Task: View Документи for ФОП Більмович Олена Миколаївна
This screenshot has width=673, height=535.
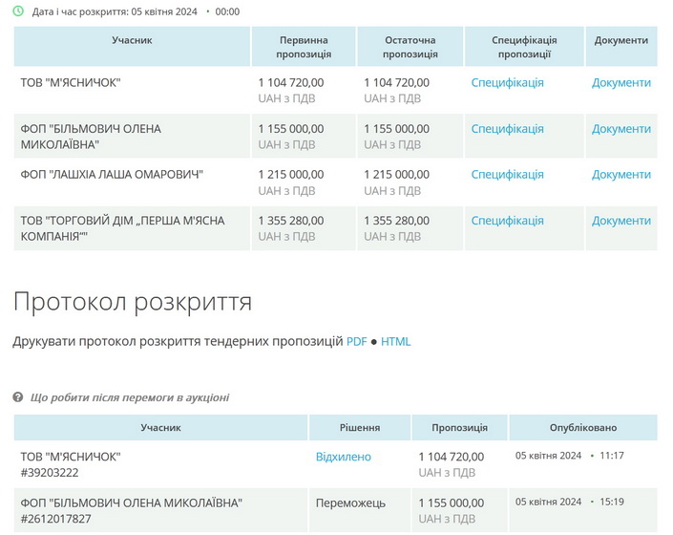Action: (620, 129)
